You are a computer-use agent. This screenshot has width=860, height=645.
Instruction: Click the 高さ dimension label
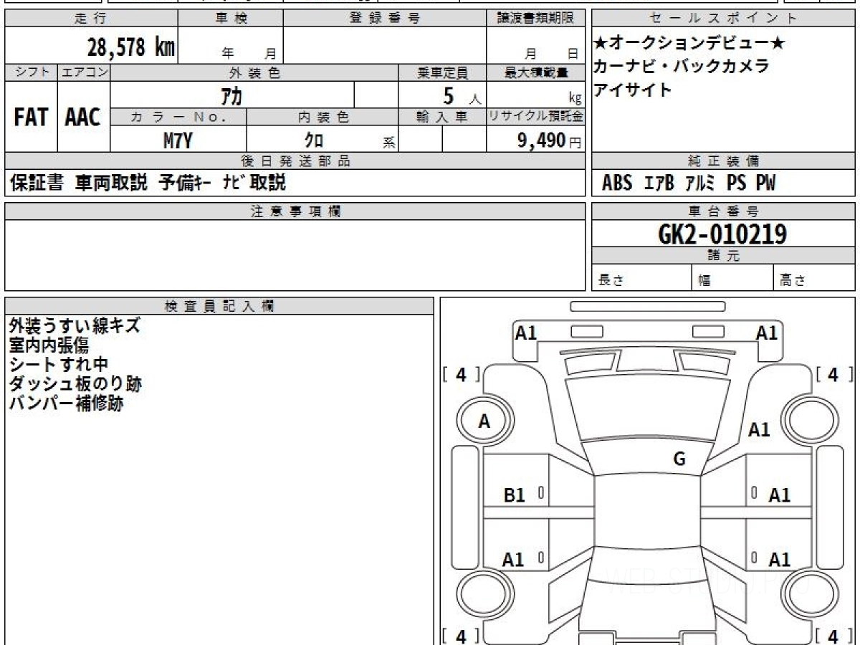coord(793,281)
